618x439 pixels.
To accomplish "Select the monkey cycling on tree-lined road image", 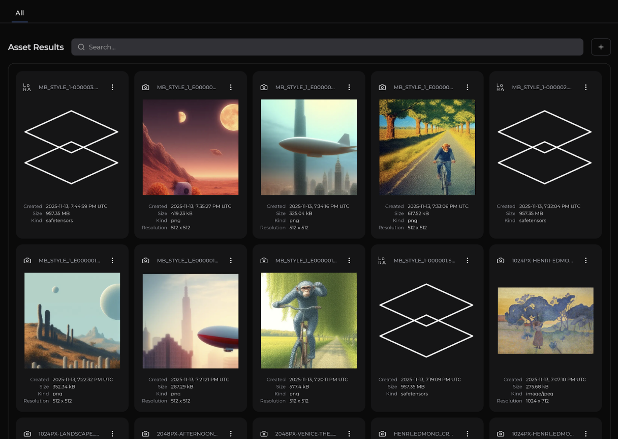I will tap(427, 147).
